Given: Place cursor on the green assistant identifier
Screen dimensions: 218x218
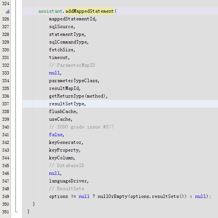Looking at the screenshot, I should point(50,11).
